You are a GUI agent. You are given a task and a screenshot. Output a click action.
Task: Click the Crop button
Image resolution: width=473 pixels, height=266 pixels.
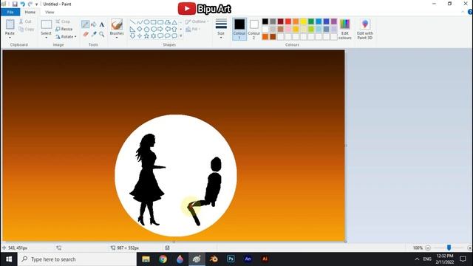coord(63,21)
